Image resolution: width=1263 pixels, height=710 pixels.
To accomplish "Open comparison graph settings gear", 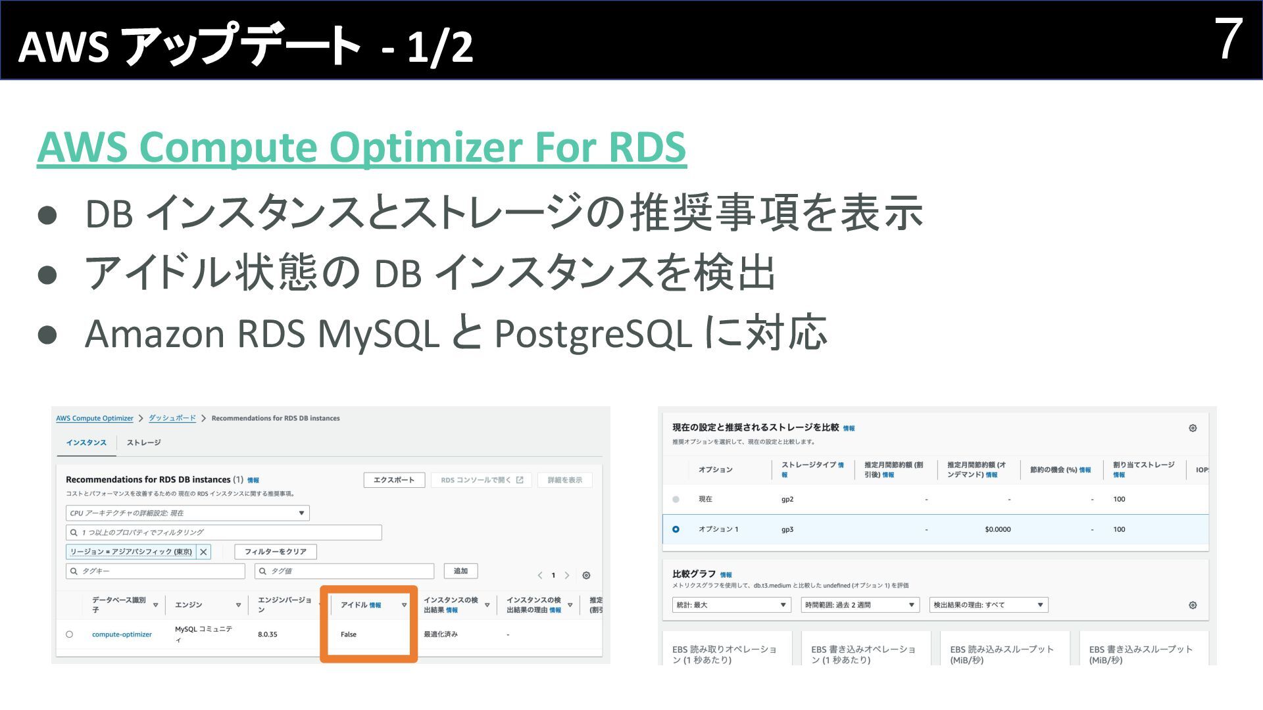I will point(1193,605).
